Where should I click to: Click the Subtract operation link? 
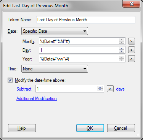(24, 89)
